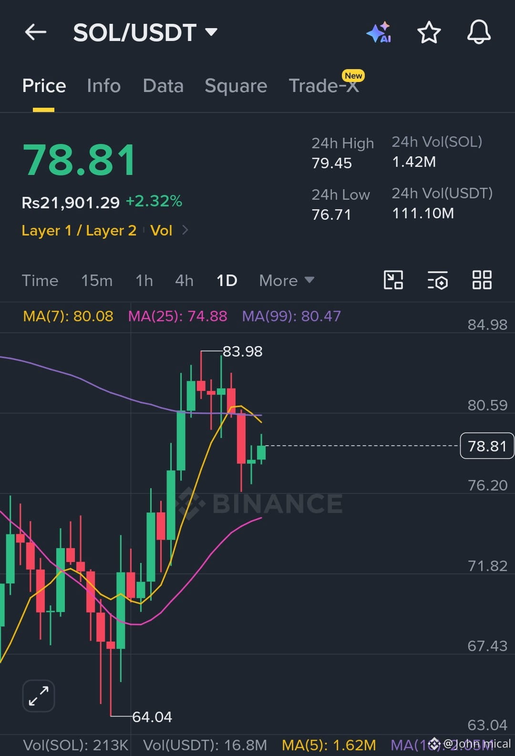Image resolution: width=515 pixels, height=756 pixels.
Task: Tap the Vol(USDT): 16.8M volume label
Action: pos(205,745)
